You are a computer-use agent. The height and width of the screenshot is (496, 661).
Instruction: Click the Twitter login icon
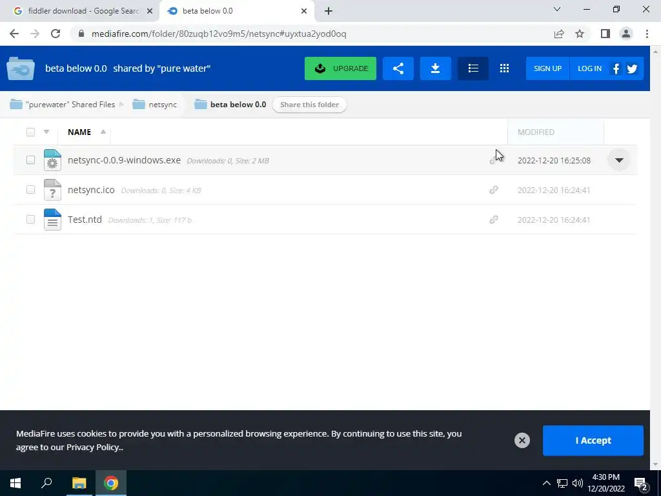631,68
